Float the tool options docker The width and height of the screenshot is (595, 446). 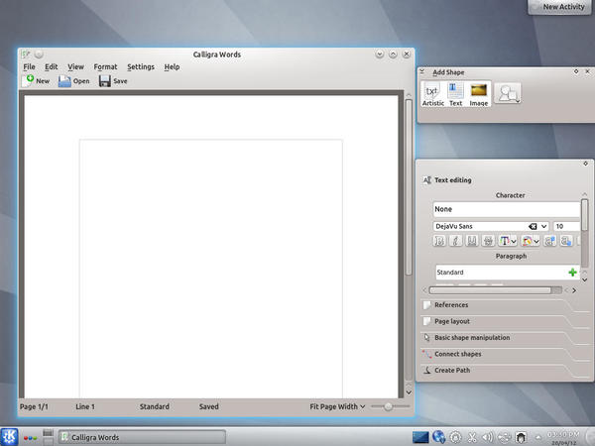point(585,164)
